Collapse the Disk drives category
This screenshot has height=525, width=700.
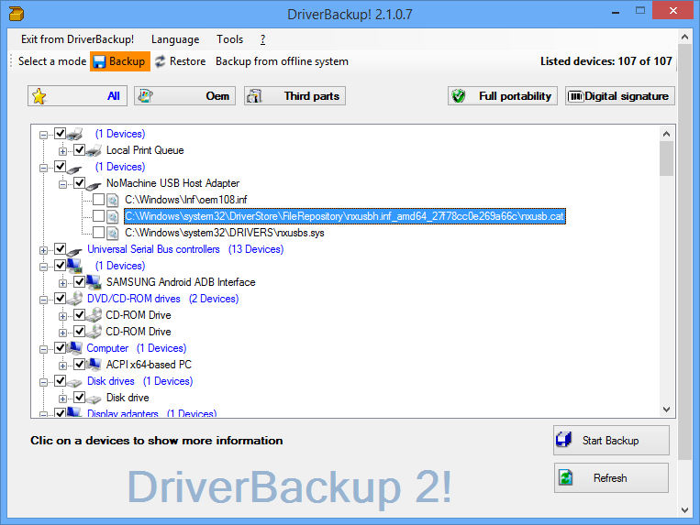pos(43,382)
